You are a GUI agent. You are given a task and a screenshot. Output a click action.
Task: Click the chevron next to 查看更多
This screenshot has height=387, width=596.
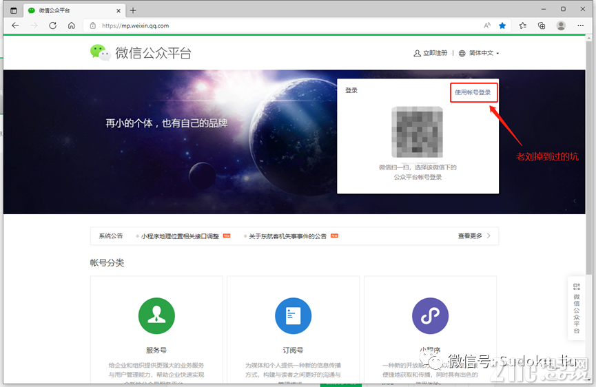(x=489, y=236)
